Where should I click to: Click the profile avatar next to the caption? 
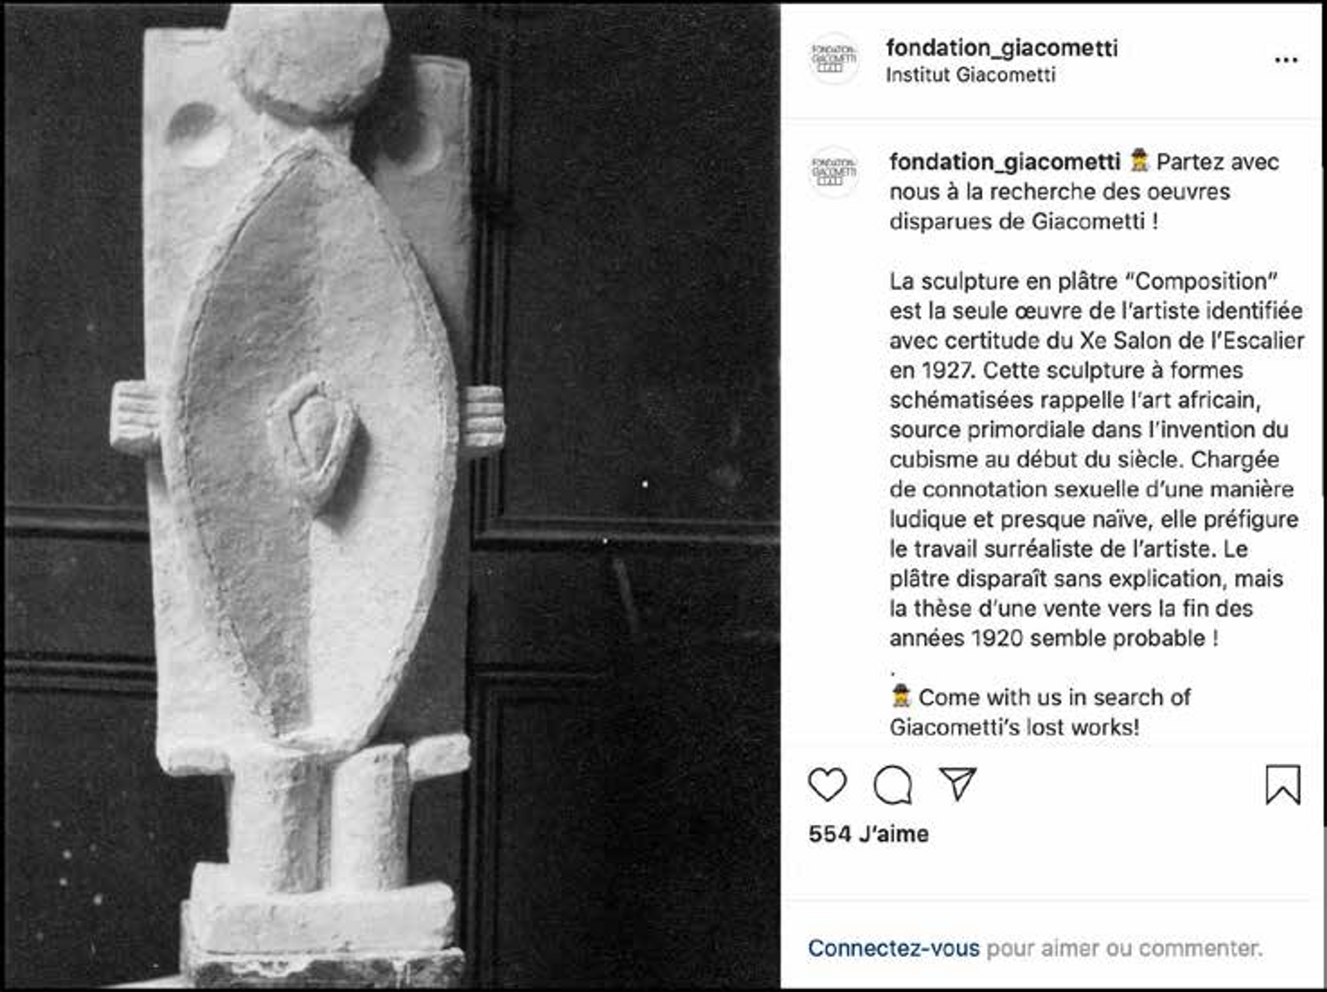[x=834, y=171]
